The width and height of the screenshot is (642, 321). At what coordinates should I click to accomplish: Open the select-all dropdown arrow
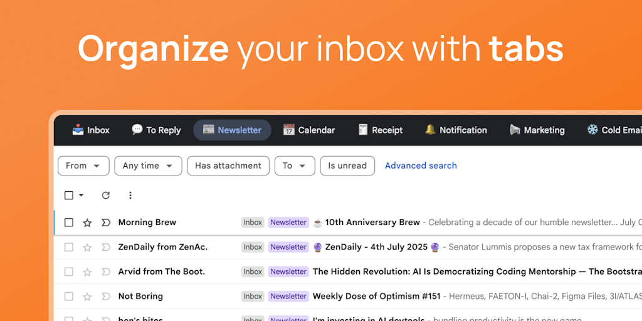point(82,196)
